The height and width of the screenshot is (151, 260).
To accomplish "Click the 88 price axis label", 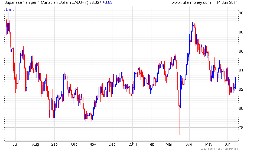I will 241,32.
